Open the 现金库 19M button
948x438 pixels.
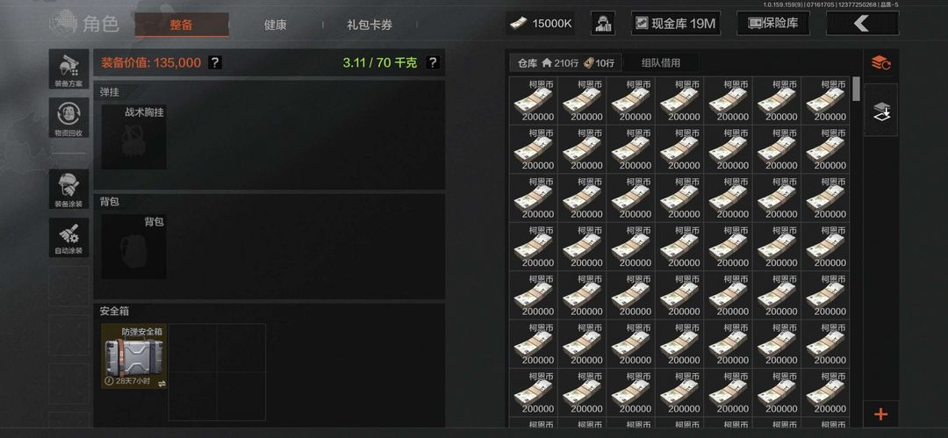point(675,24)
